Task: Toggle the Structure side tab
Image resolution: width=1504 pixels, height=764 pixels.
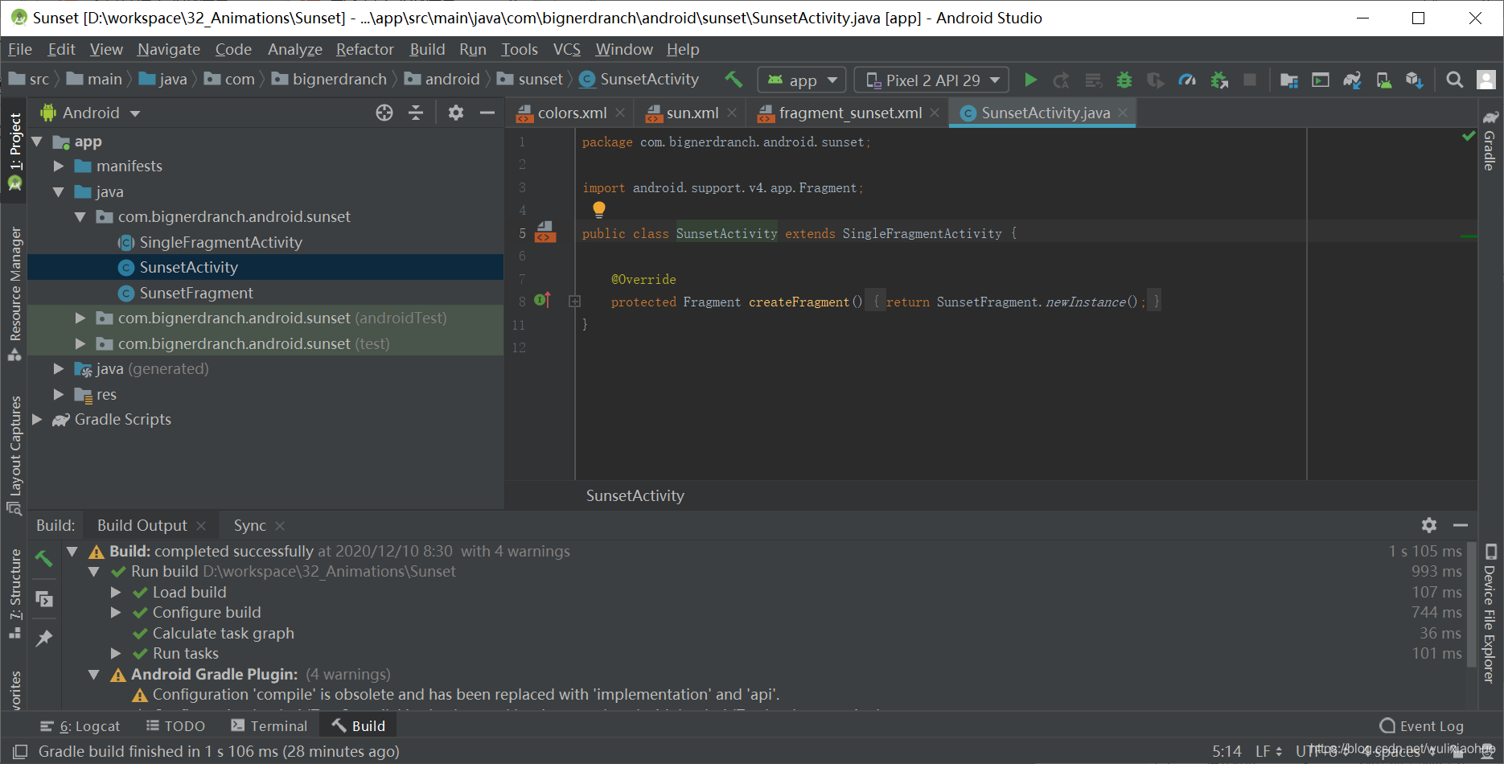Action: pyautogui.click(x=14, y=594)
